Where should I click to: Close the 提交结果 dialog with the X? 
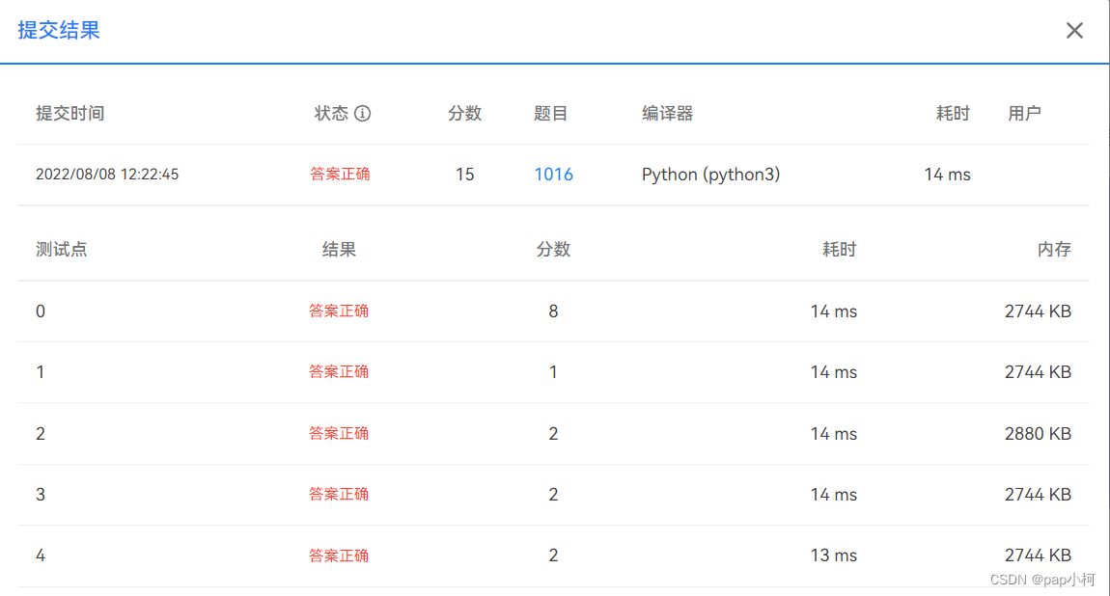coord(1074,30)
